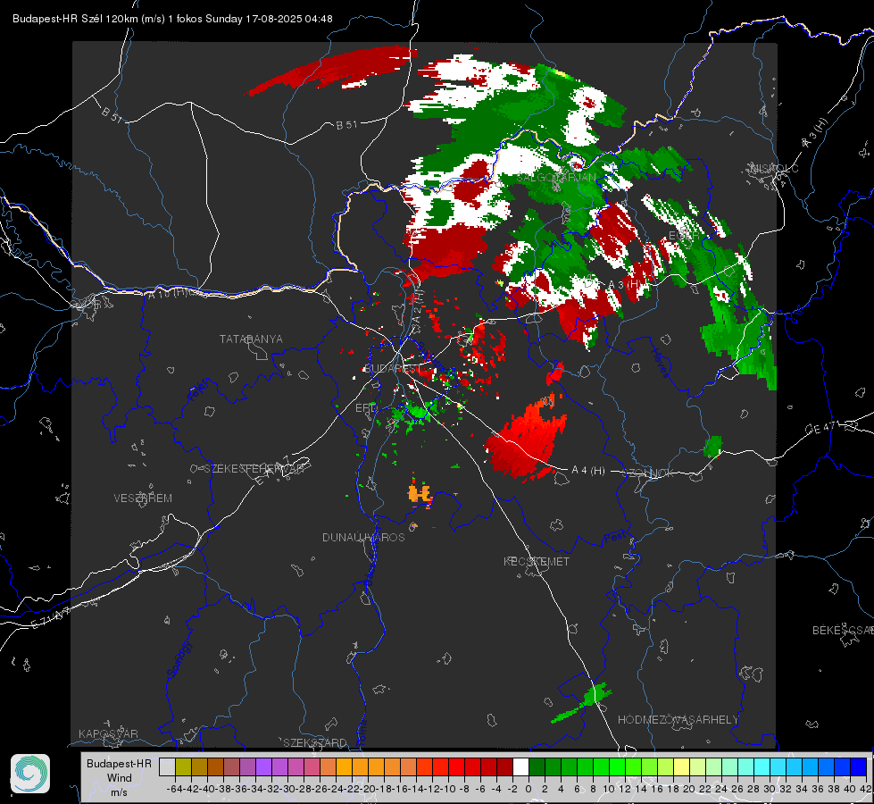The image size is (874, 804).
Task: Pick the cyan legend swatch between 28 and 30
Action: pos(762,766)
